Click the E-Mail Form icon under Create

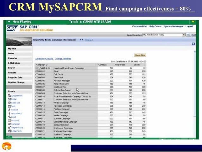pyautogui.click(x=9, y=131)
